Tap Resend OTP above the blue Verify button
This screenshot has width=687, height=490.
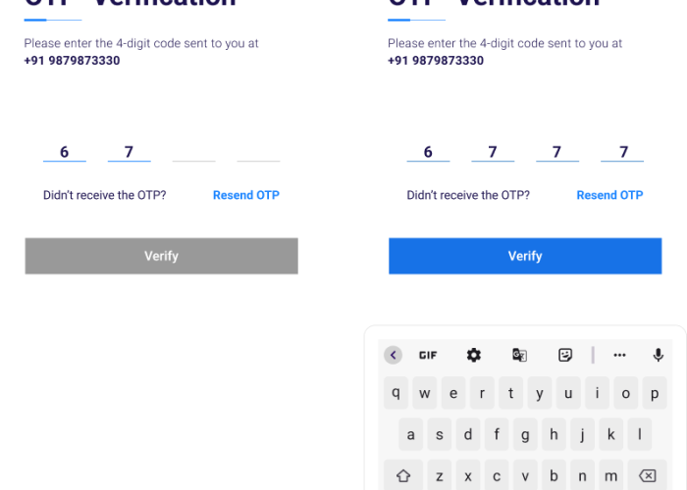tap(609, 195)
